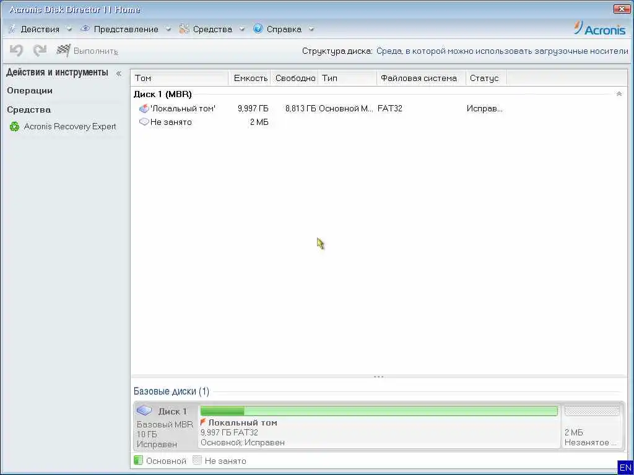Viewport: 634px width, 475px height.
Task: Click the green volume usage bar
Action: [379, 411]
